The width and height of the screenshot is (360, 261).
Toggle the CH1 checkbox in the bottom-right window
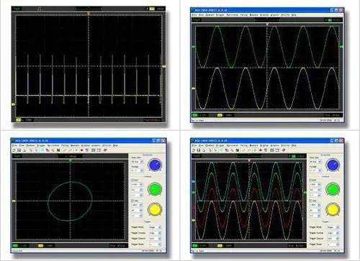(x=310, y=180)
